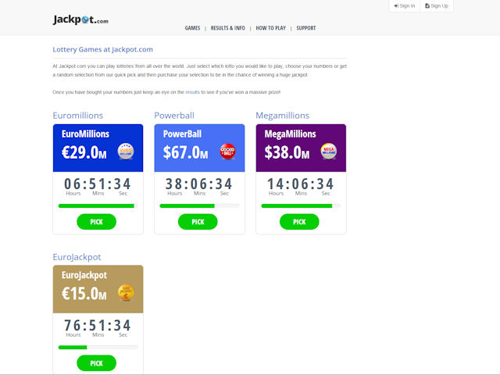Click the MegaMillions $38.0M jackpot banner
This screenshot has width=500, height=375.
click(301, 148)
